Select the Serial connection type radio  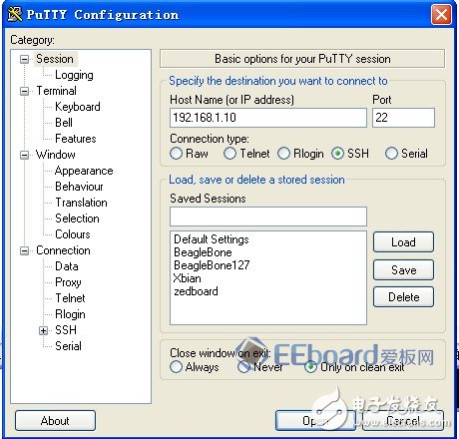[391, 154]
